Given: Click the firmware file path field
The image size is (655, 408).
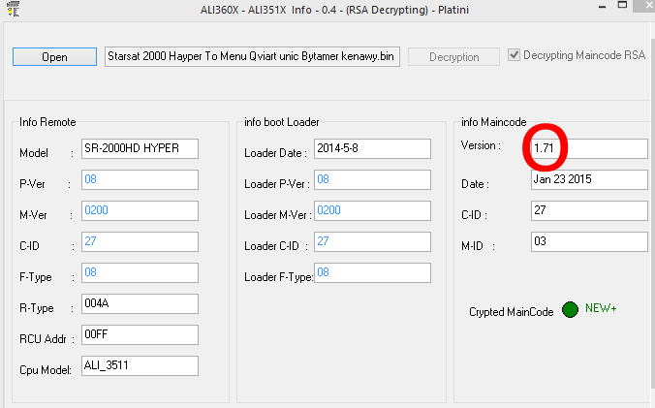Looking at the screenshot, I should tap(252, 57).
